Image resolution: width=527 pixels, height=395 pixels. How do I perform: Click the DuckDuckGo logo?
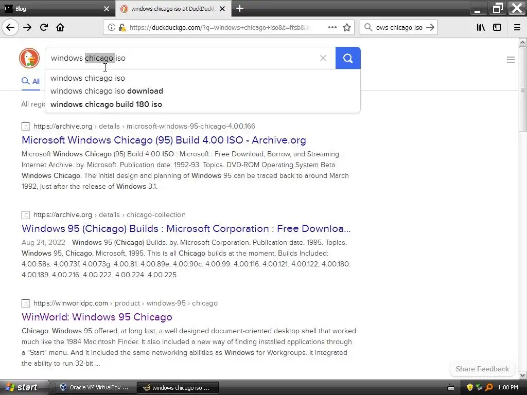(x=29, y=58)
